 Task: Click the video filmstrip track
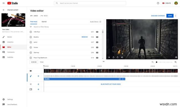pos(111,71)
